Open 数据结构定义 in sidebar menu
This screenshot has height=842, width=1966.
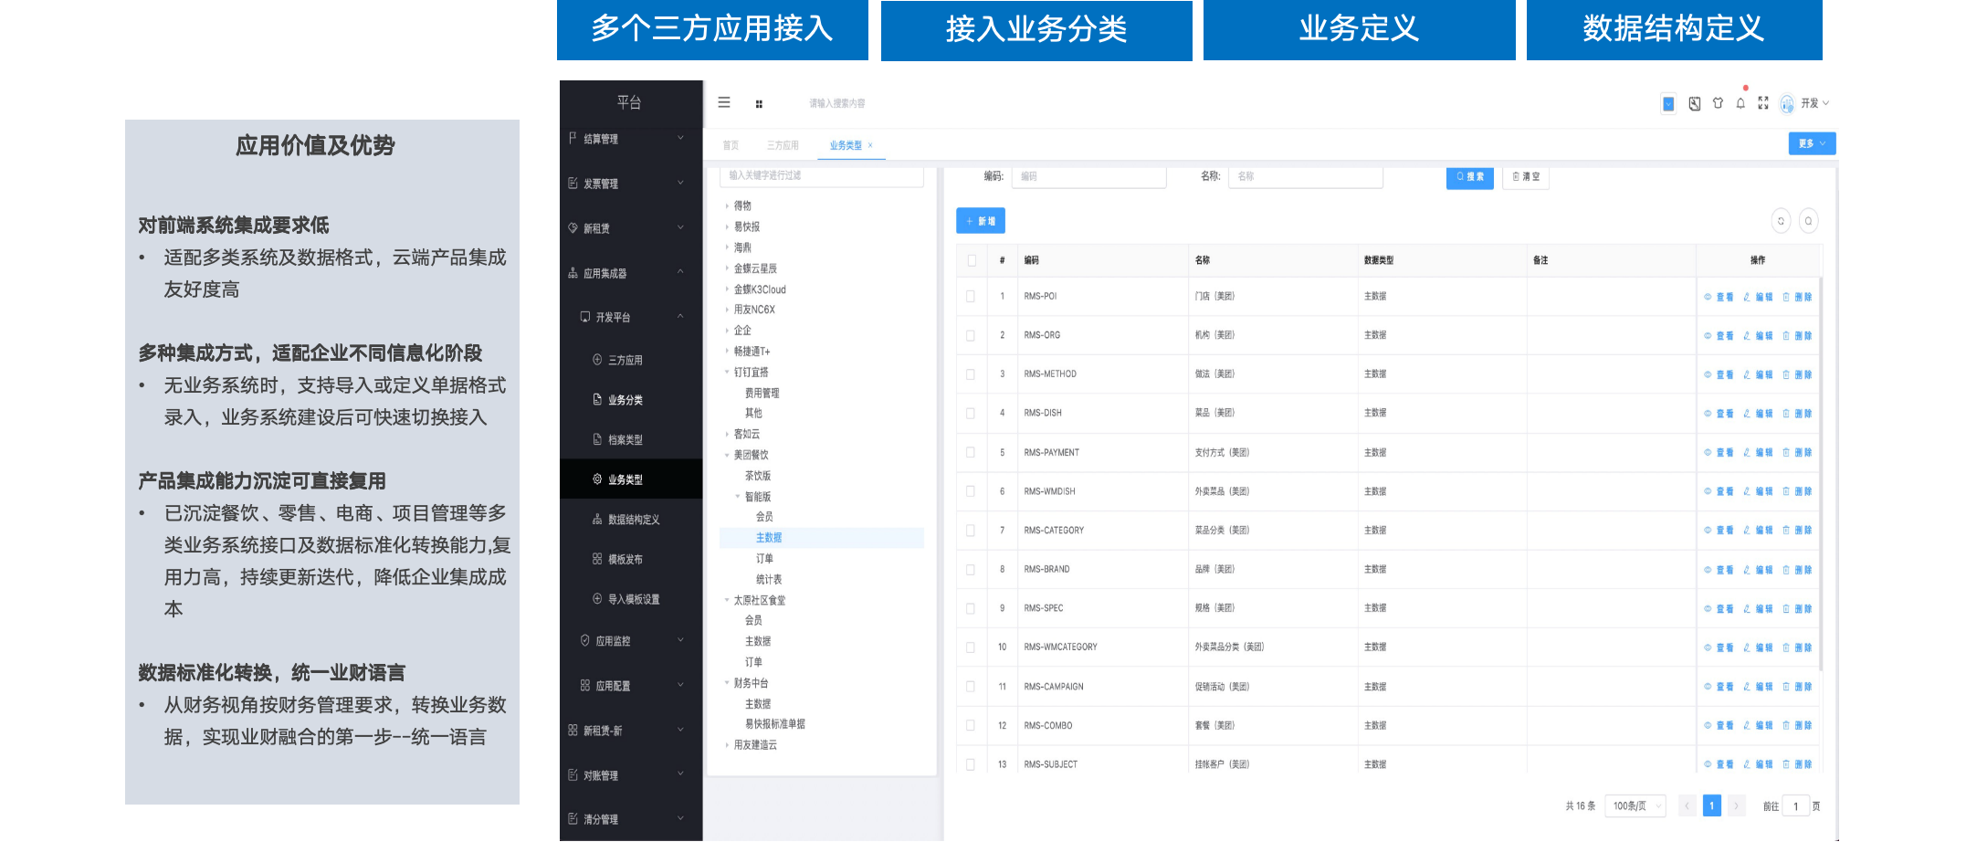coord(633,520)
